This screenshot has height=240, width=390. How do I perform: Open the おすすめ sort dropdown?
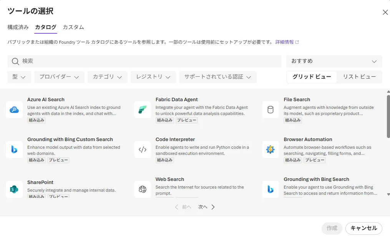click(334, 61)
